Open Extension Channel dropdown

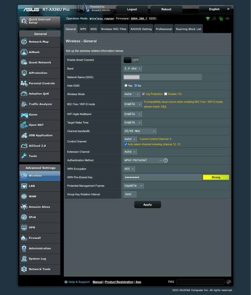click(130, 152)
